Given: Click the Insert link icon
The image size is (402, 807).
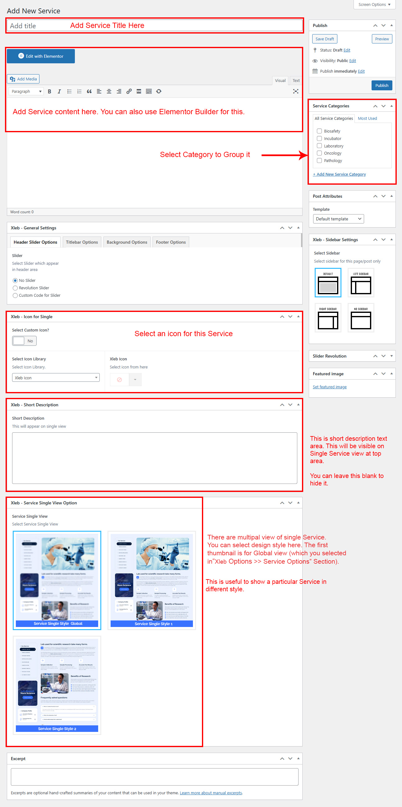Looking at the screenshot, I should (x=129, y=92).
